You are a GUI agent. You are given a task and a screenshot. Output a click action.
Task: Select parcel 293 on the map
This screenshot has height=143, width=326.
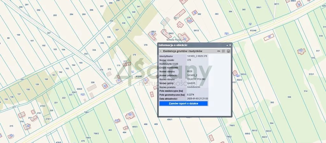coord(55,15)
